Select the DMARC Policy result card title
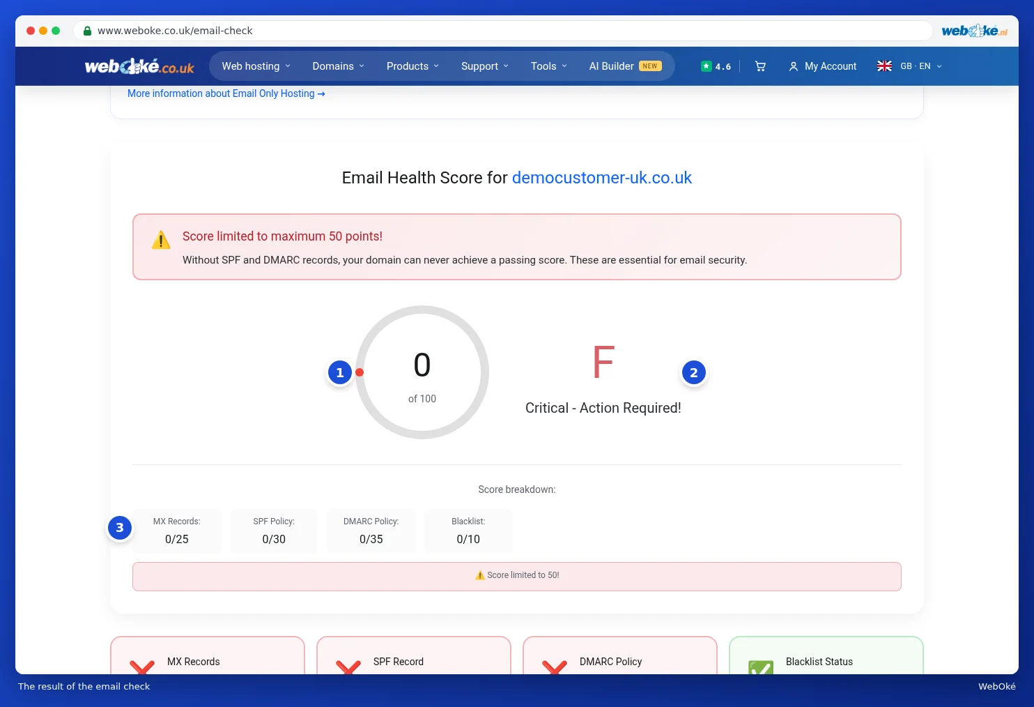This screenshot has height=707, width=1034. [611, 662]
